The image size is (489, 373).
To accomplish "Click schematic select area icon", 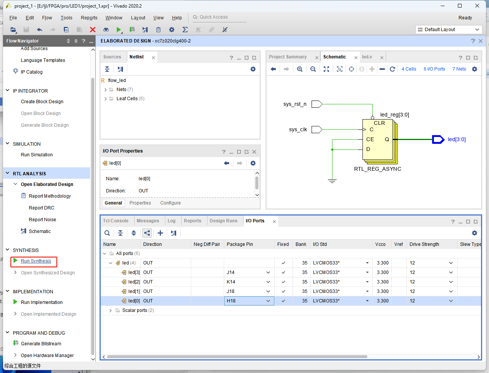I will [x=340, y=69].
